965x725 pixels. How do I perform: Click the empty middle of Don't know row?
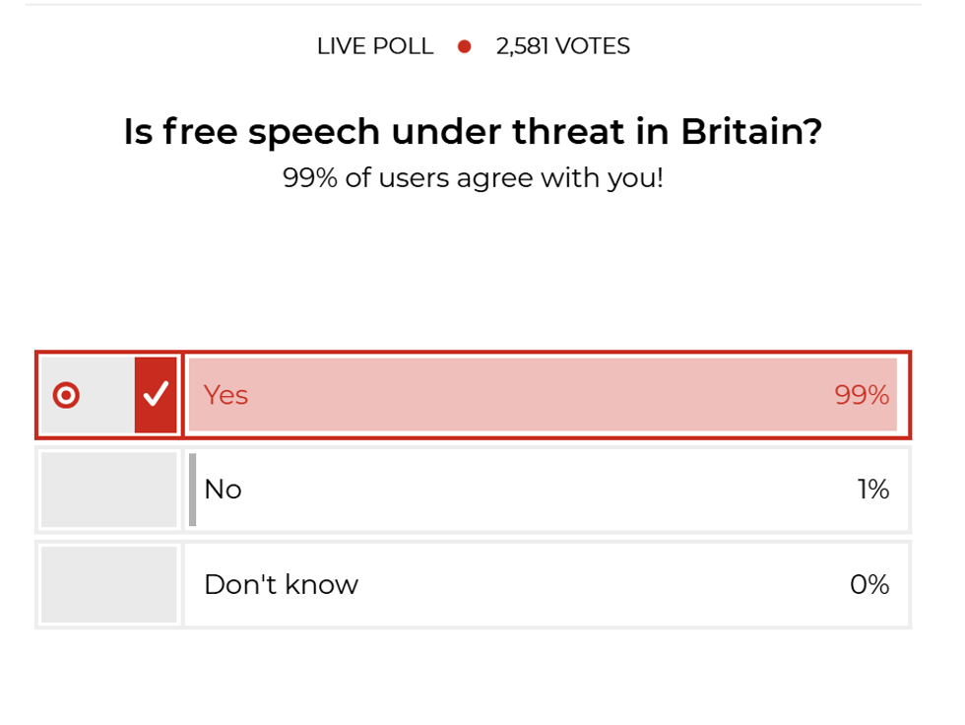[591, 584]
